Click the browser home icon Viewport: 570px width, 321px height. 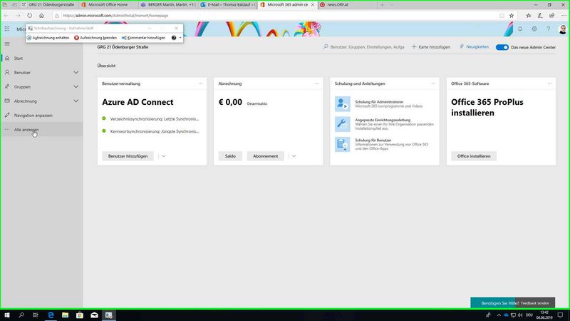click(41, 16)
